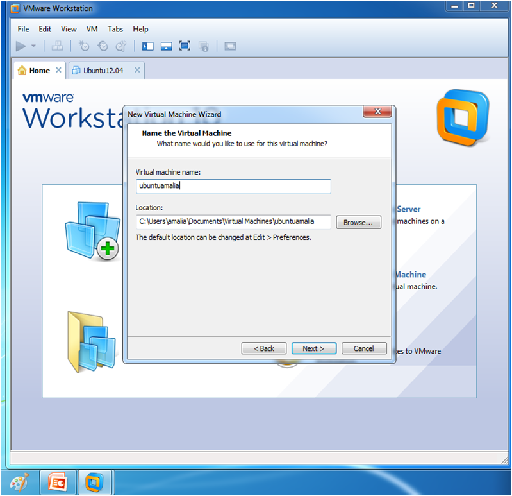This screenshot has width=512, height=496.
Task: Close the Home tab
Action: point(58,70)
